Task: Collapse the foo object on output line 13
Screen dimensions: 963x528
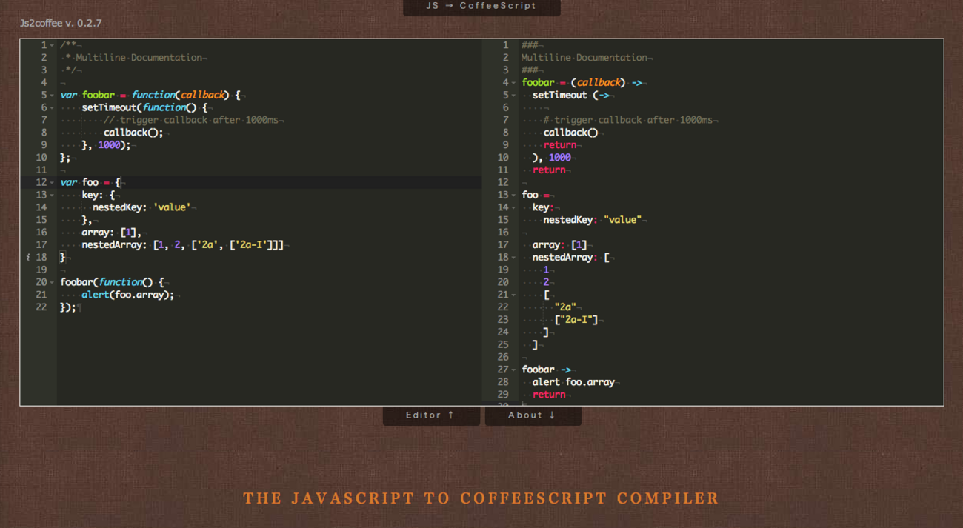Action: 514,195
